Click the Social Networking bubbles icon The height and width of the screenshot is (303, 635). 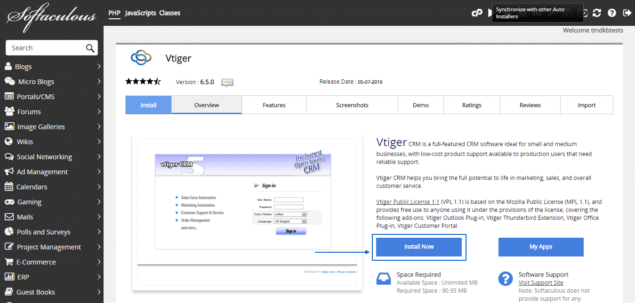point(9,156)
